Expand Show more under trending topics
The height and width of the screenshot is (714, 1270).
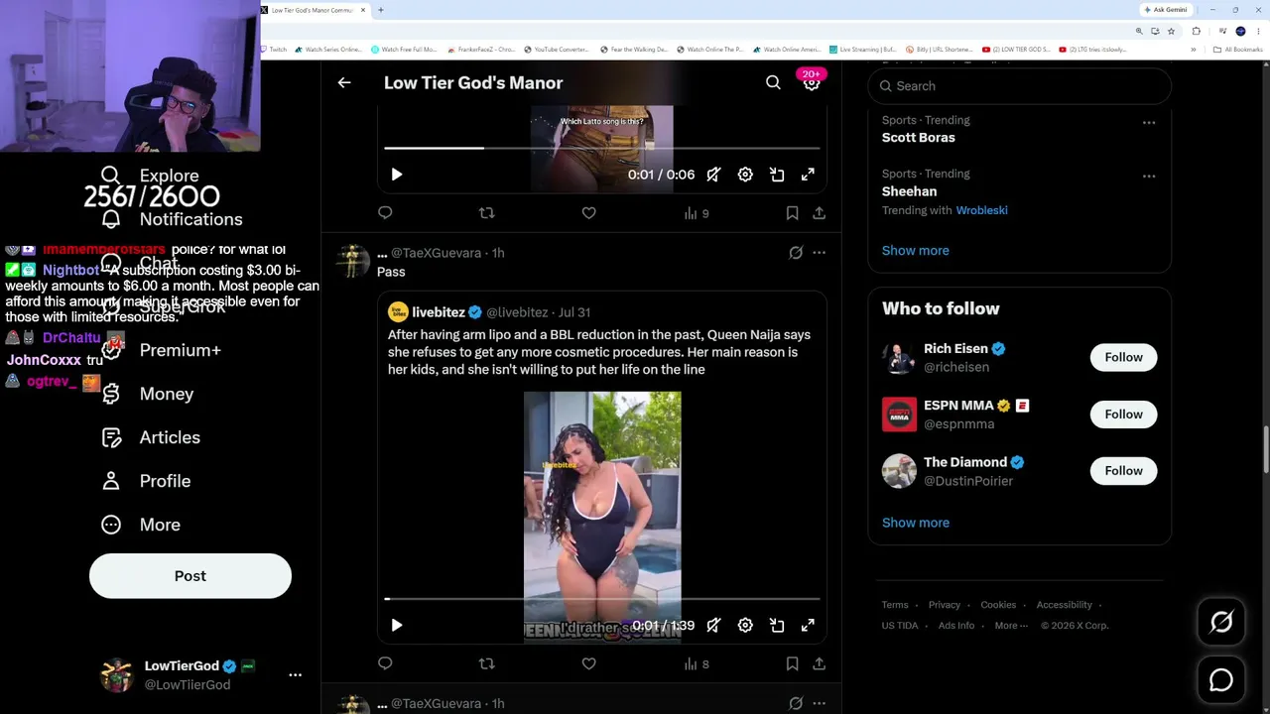[x=916, y=251]
